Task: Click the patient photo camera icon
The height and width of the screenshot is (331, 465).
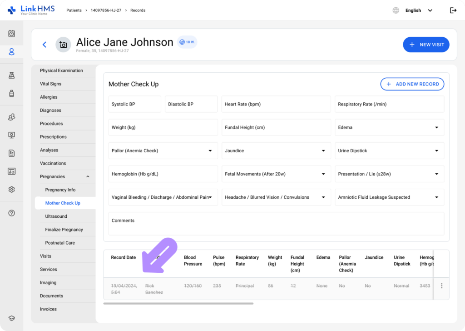Action: pos(63,45)
